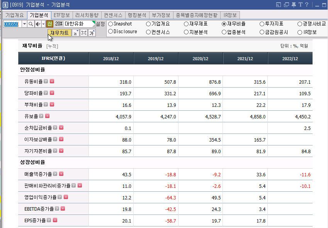The image size is (328, 228).
Task: Select the 재무비율 radio button
Action: point(224,24)
